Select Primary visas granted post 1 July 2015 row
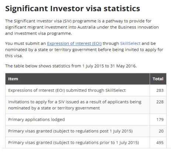Viewport: 171px width, 152px height. pyautogui.click(x=86, y=131)
